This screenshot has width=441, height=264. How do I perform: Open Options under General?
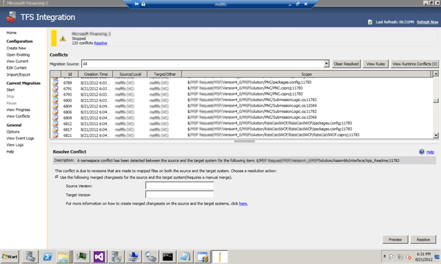[13, 131]
